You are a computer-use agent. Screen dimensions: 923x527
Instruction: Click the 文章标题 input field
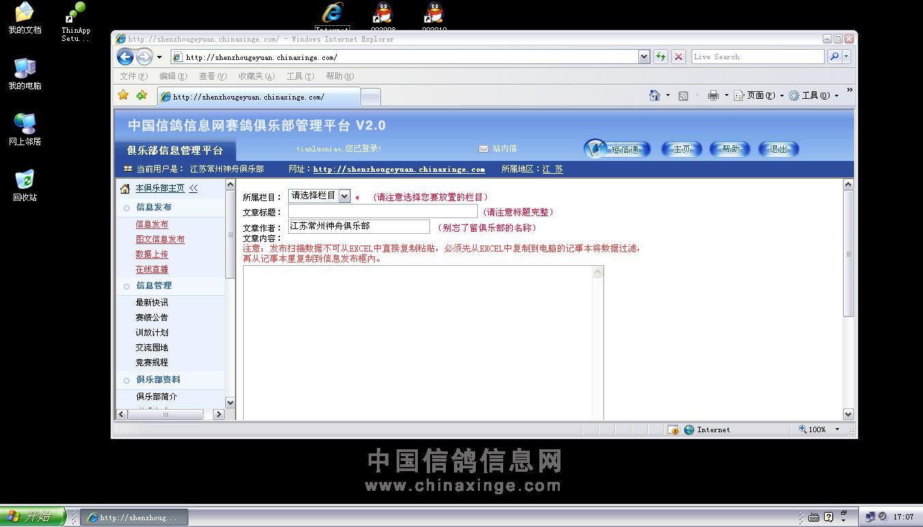[383, 212]
